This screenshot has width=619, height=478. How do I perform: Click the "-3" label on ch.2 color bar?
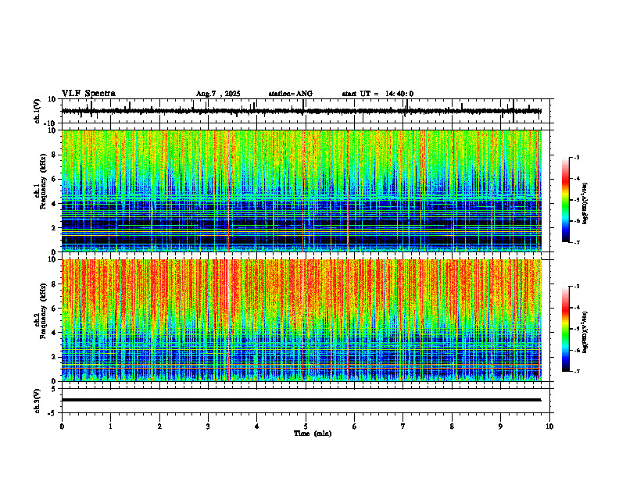click(577, 287)
